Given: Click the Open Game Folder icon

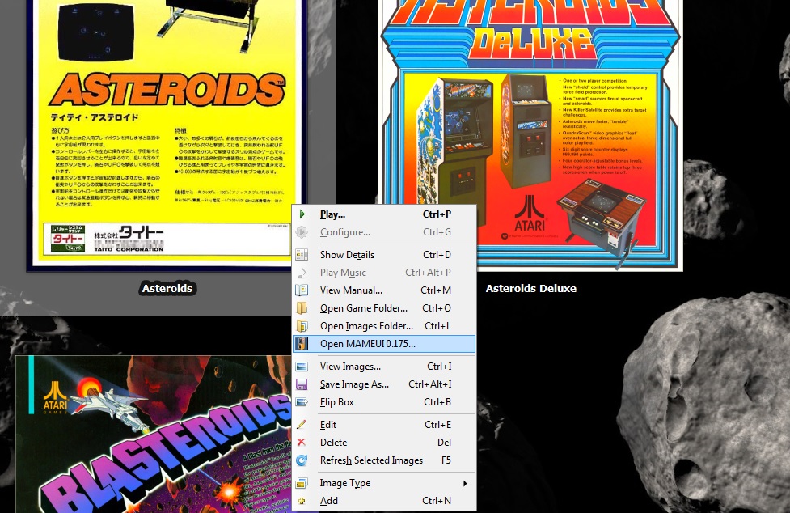Looking at the screenshot, I should (302, 308).
